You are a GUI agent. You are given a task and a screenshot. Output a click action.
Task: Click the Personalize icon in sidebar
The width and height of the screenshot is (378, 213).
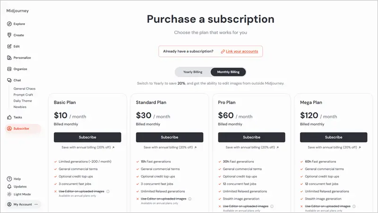(x=9, y=58)
